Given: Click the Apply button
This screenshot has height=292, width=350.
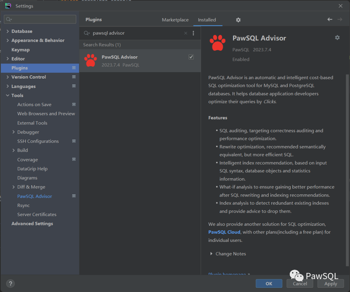Looking at the screenshot, I should click(331, 284).
